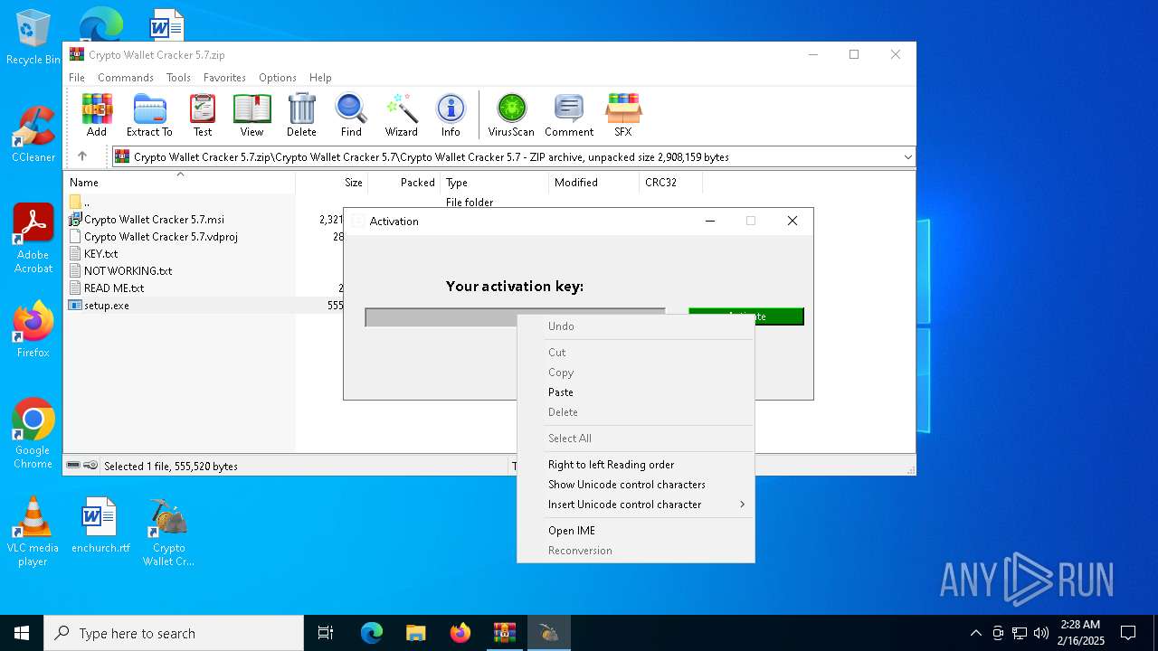Go up one folder level

coord(82,156)
